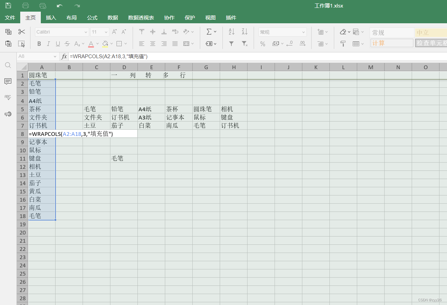Switch to the 公式 tab
The width and height of the screenshot is (447, 305).
[92, 18]
